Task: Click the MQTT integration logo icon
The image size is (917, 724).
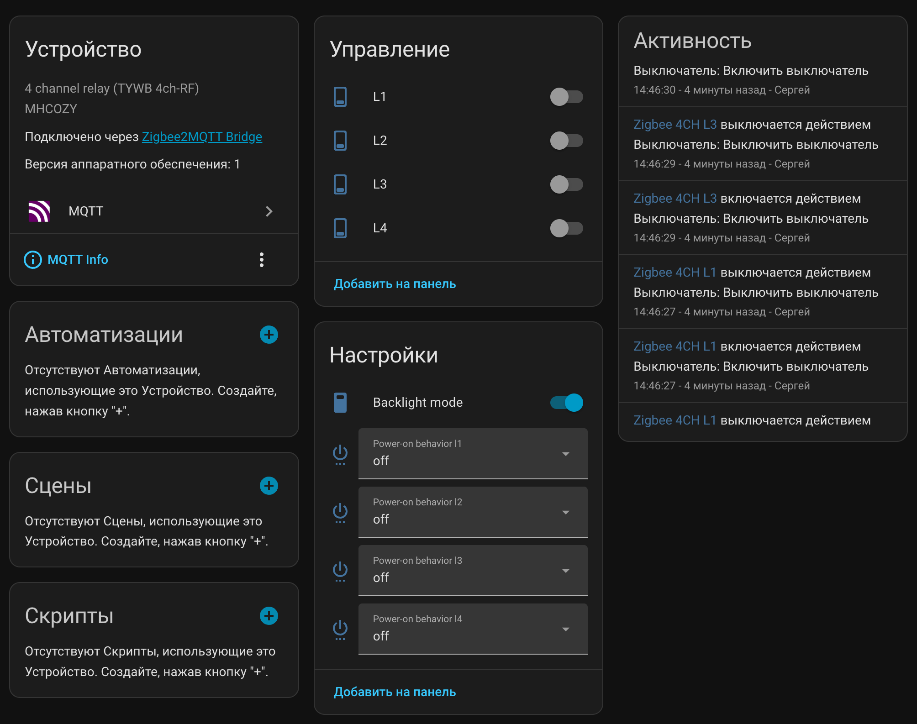Action: click(x=39, y=211)
